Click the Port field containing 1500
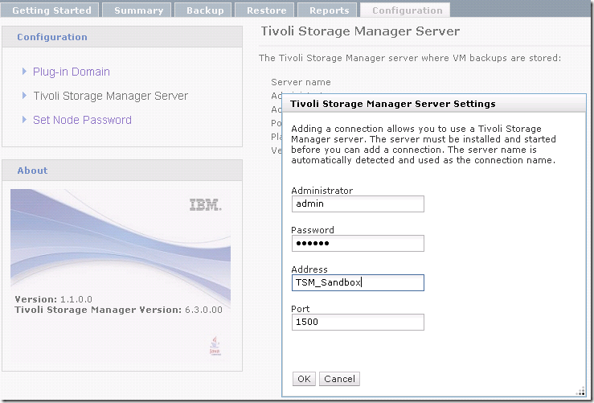This screenshot has width=594, height=403. click(357, 323)
